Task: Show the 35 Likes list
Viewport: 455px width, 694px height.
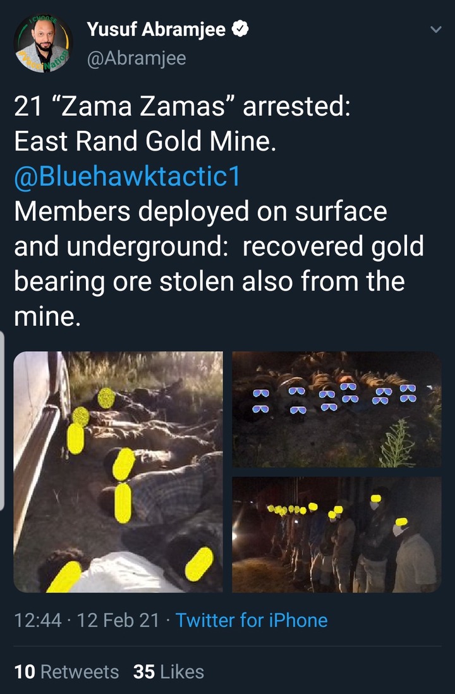Action: point(169,672)
